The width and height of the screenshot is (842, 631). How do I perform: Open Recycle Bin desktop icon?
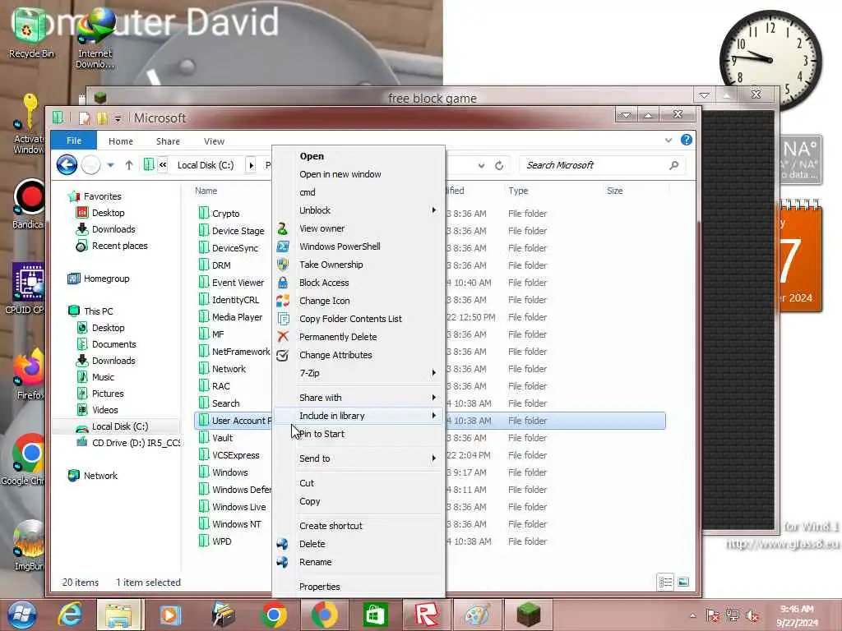click(31, 32)
